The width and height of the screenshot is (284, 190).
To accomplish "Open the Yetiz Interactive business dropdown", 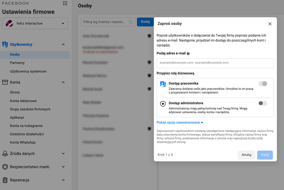I will [x=35, y=23].
